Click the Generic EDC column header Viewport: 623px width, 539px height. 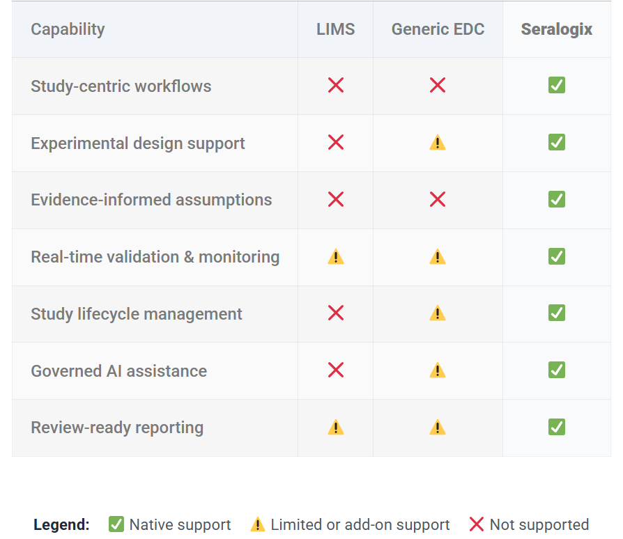438,29
